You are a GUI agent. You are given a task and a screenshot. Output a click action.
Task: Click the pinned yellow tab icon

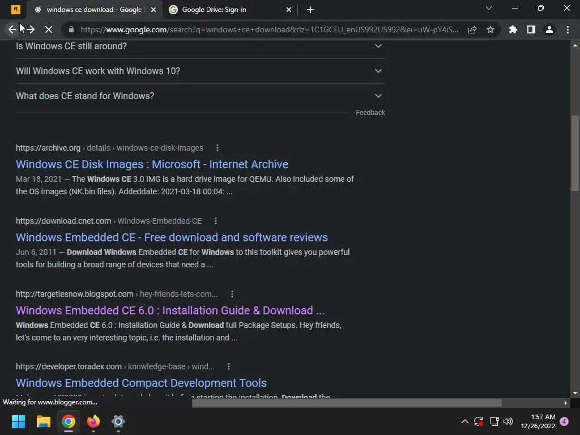pyautogui.click(x=15, y=10)
